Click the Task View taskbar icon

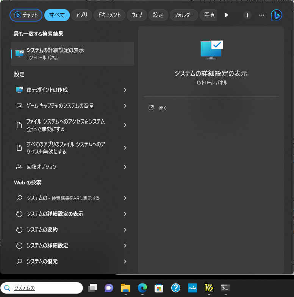tap(92, 288)
